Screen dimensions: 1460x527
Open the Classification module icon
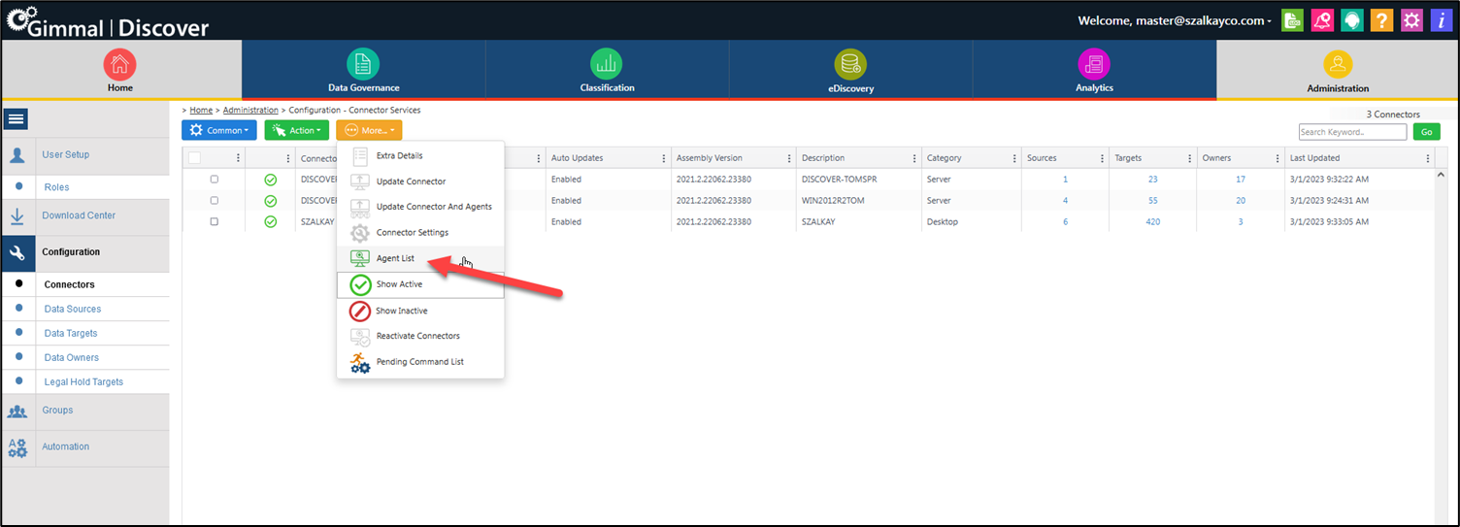tap(607, 65)
